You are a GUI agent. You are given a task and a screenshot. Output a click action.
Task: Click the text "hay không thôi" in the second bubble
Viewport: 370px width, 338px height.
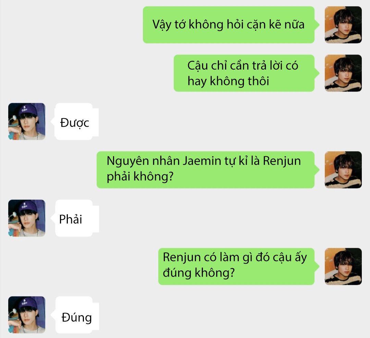(228, 81)
